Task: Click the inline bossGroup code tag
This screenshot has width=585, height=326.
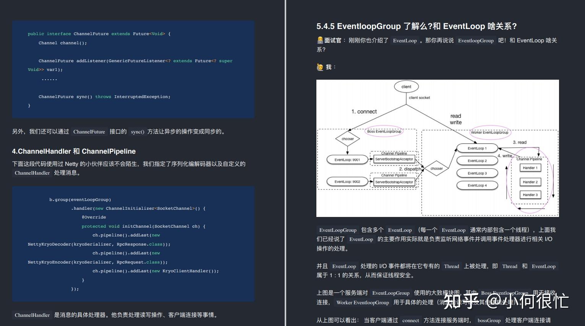Action: 489,320
